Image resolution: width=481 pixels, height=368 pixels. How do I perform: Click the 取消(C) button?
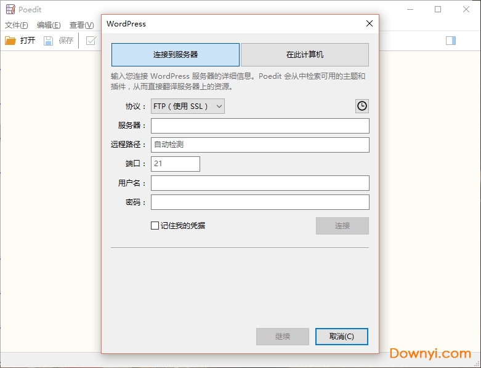pyautogui.click(x=342, y=337)
